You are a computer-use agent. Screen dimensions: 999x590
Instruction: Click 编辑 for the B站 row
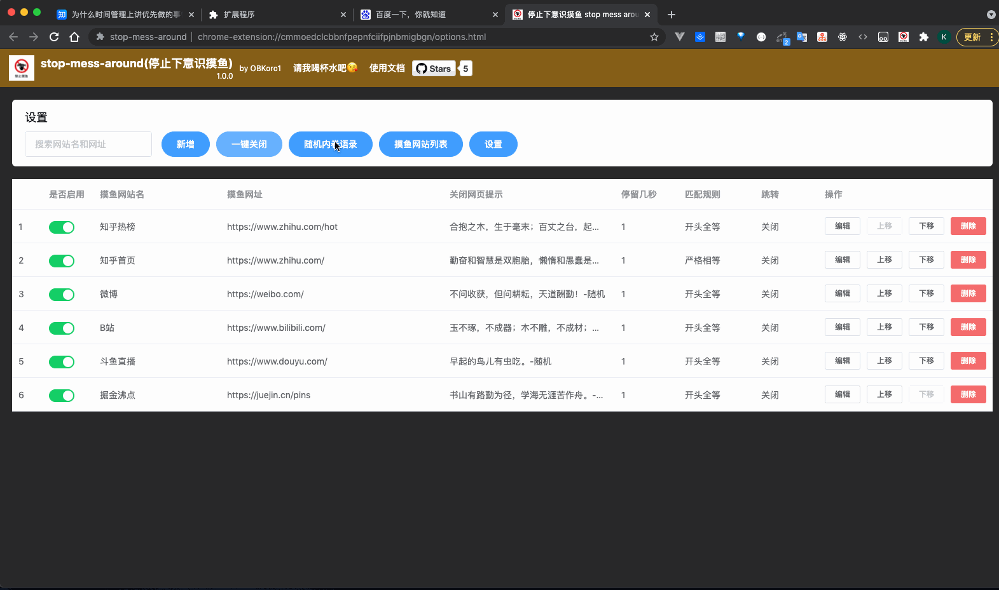(843, 327)
